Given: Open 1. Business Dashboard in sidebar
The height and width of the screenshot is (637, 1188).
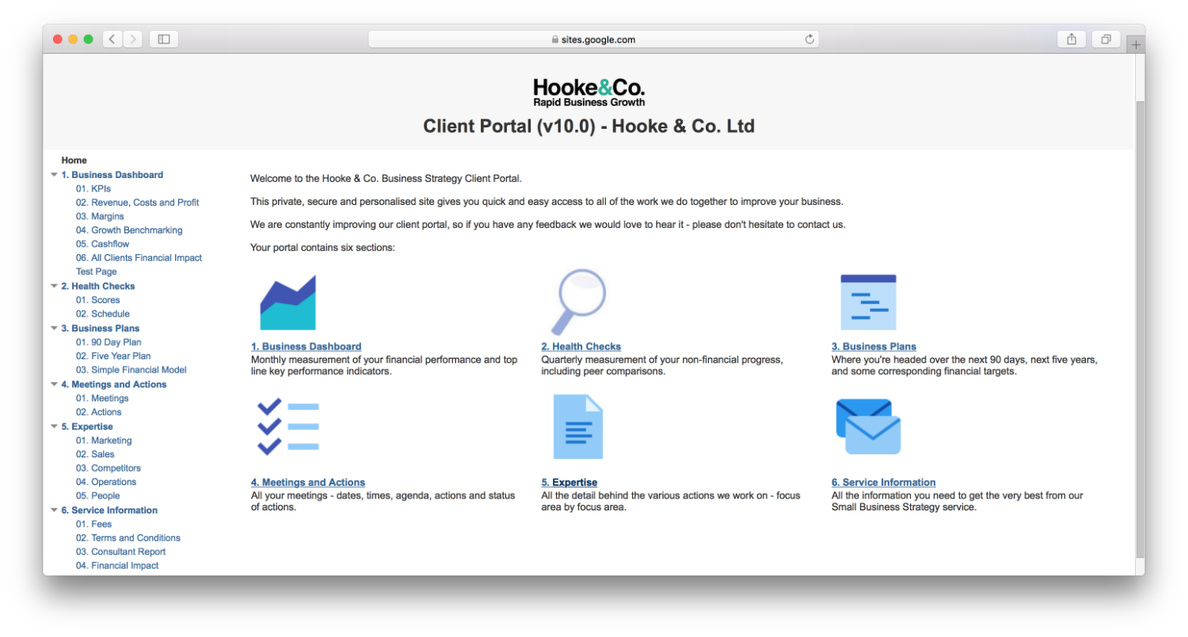Looking at the screenshot, I should [112, 175].
